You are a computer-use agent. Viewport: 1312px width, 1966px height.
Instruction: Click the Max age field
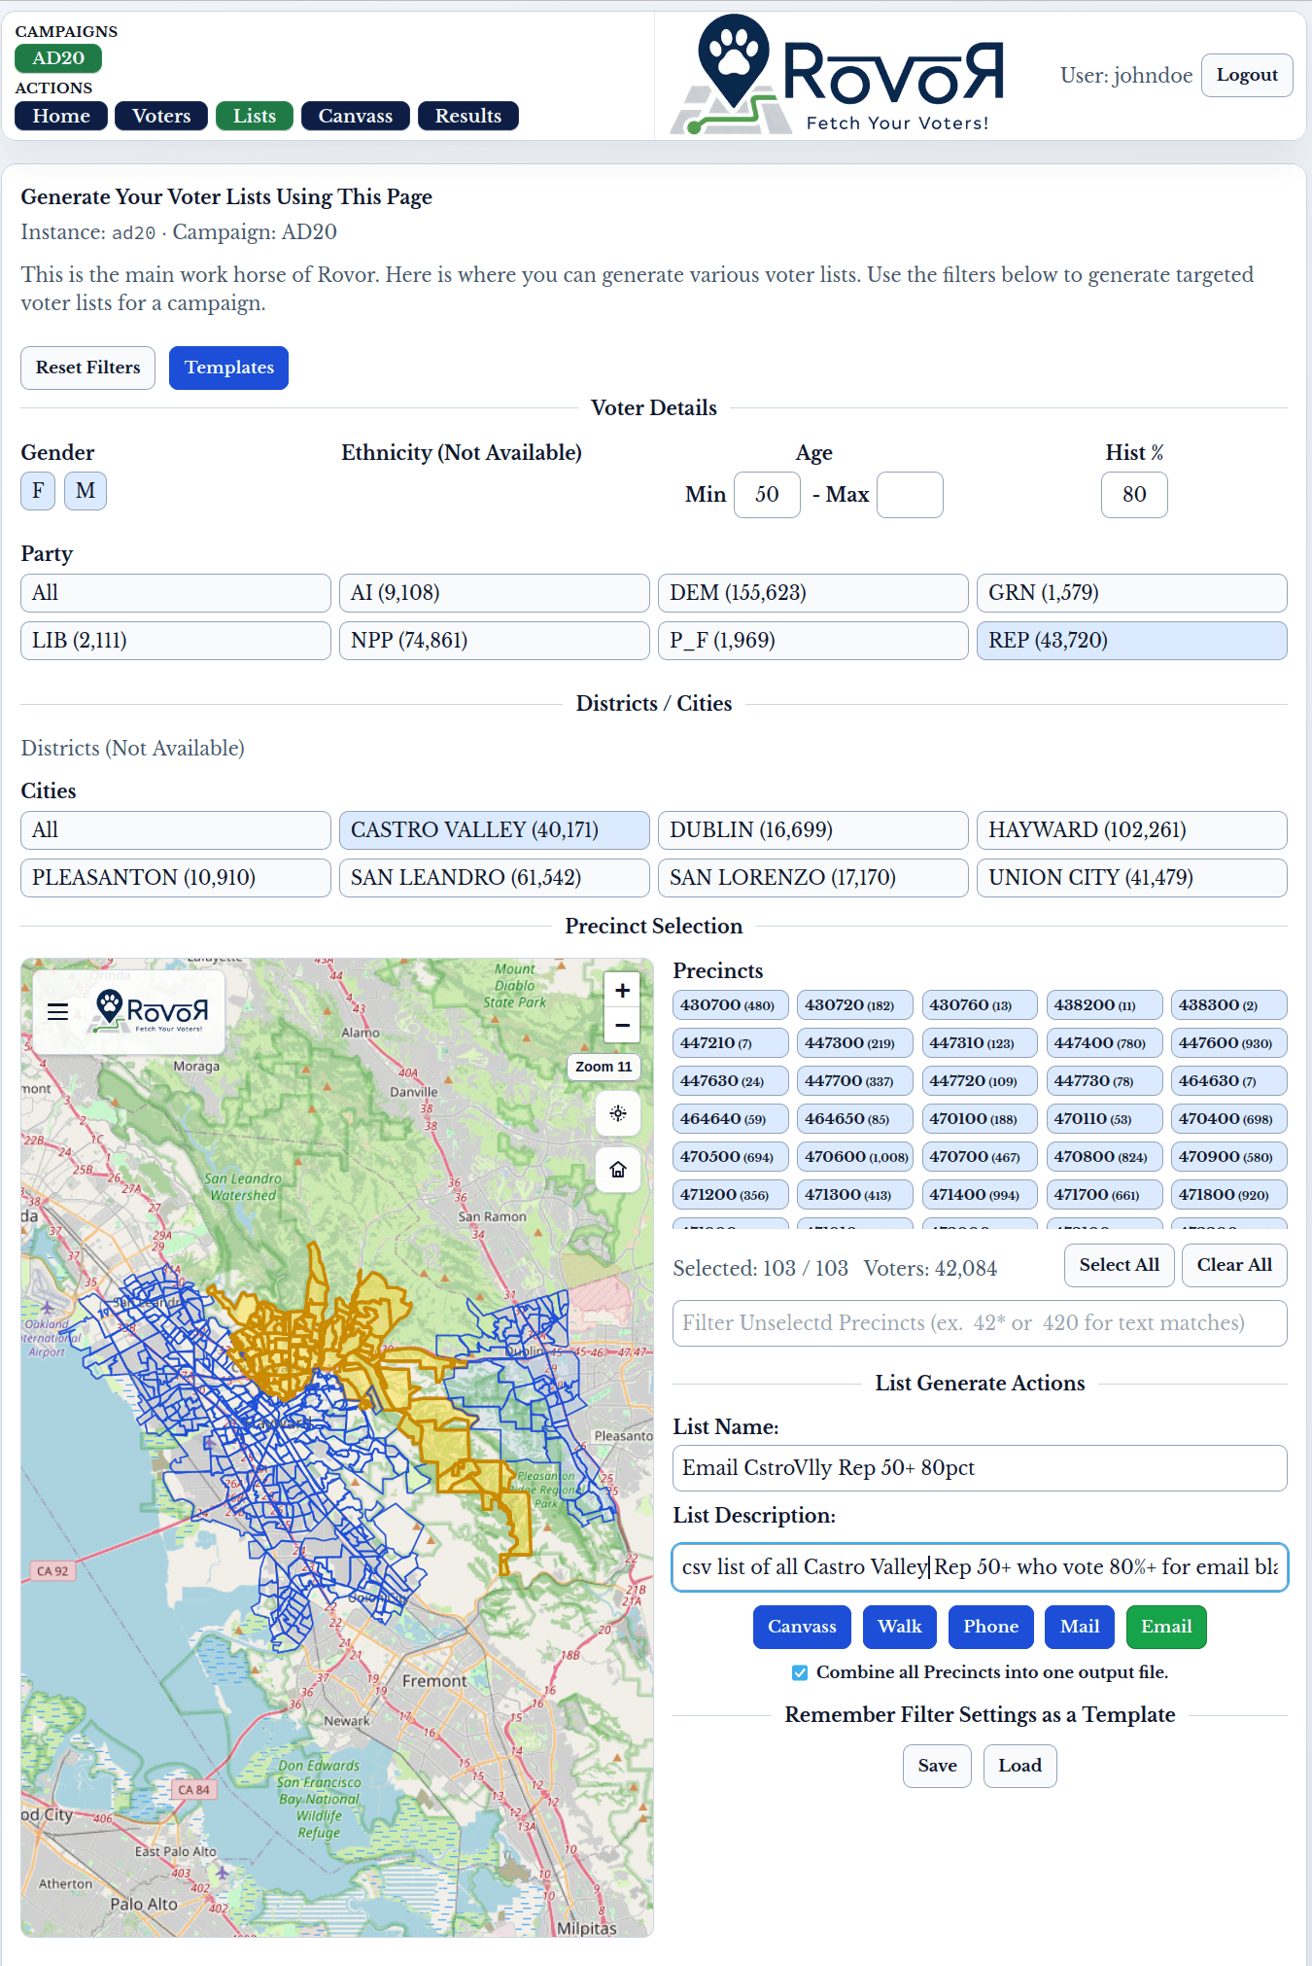coord(910,495)
